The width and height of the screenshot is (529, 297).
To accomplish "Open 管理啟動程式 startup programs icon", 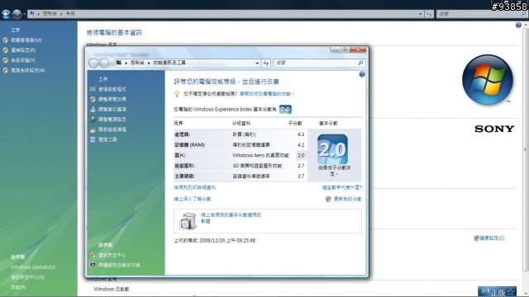I will [x=93, y=89].
